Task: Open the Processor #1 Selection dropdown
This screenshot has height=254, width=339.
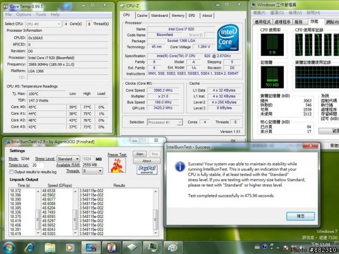Action: point(165,122)
